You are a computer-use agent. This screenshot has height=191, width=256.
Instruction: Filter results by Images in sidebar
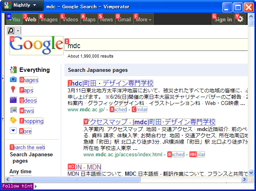coord(29,80)
